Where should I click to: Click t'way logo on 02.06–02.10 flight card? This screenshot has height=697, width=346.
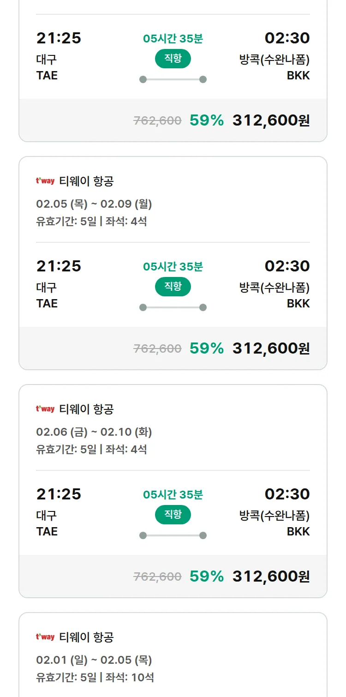point(45,409)
